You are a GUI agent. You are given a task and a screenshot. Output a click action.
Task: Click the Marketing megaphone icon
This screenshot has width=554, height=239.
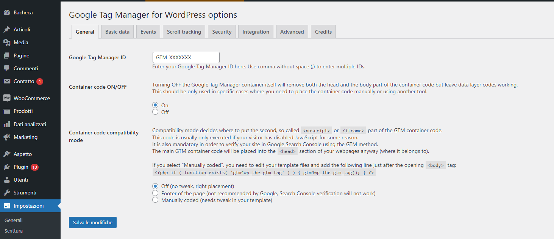7,137
